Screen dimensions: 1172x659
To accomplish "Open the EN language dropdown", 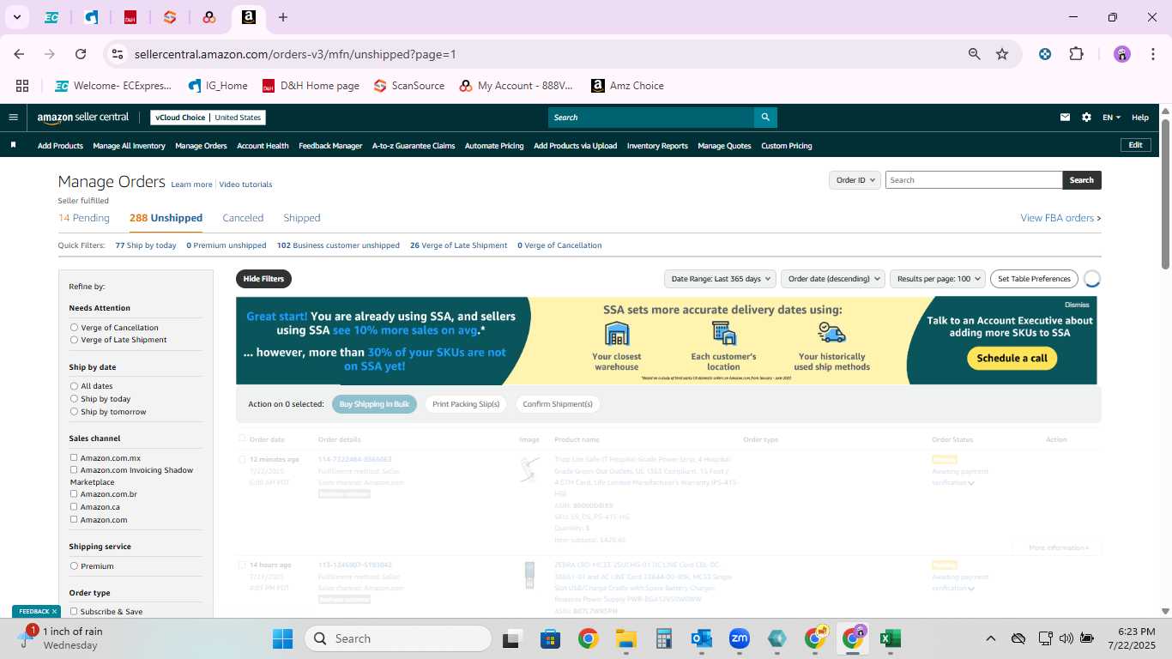I will pyautogui.click(x=1111, y=118).
